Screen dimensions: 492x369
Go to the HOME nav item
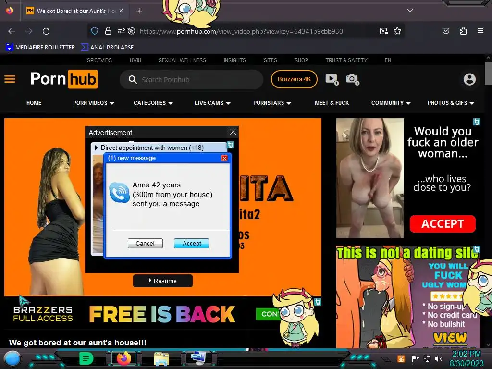coord(34,103)
